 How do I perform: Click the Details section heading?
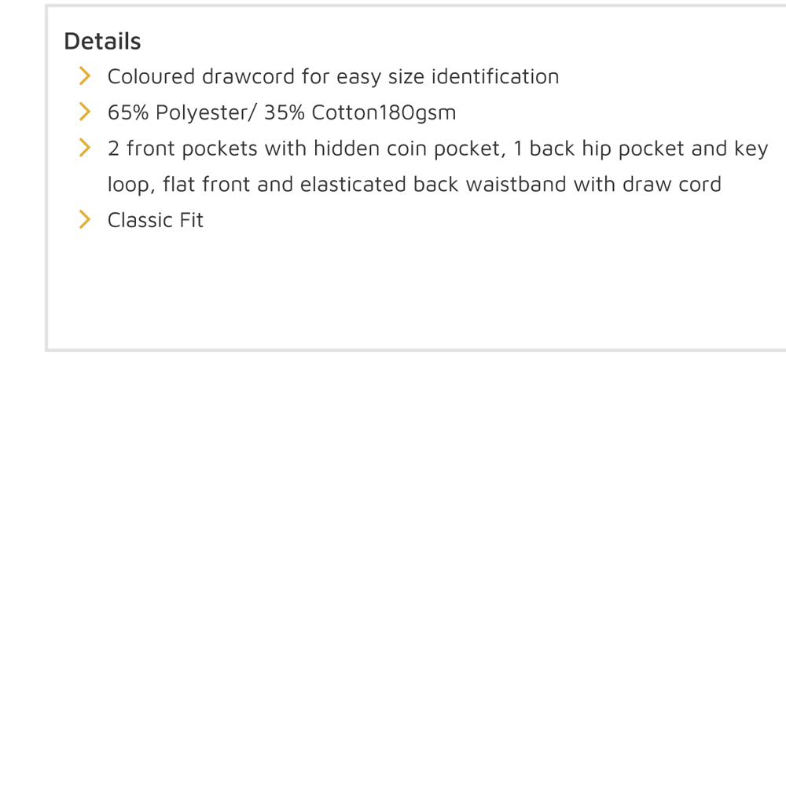[102, 41]
